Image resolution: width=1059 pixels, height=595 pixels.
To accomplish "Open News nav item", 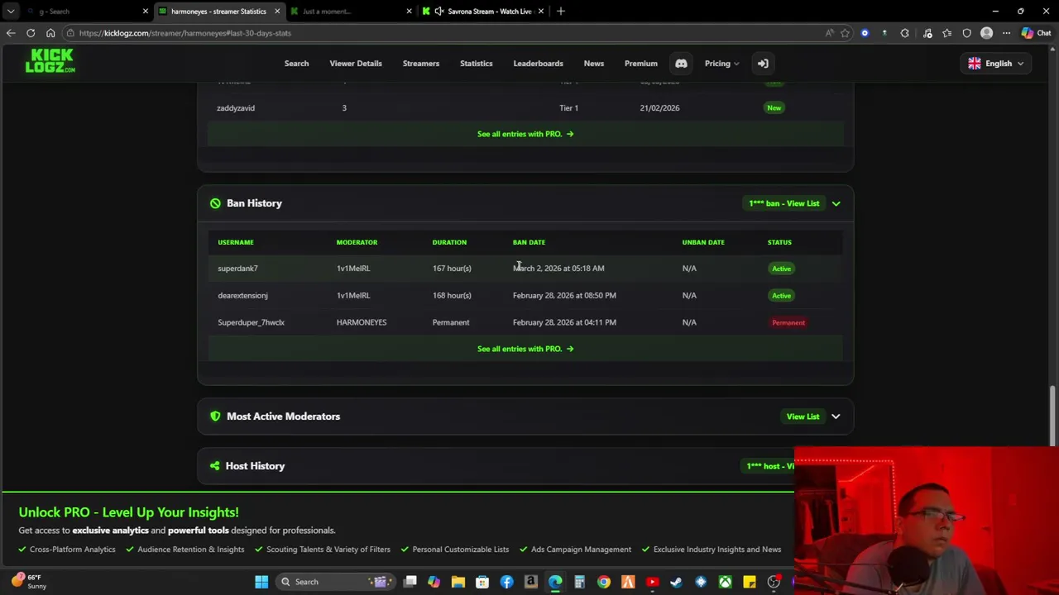I will pyautogui.click(x=593, y=64).
